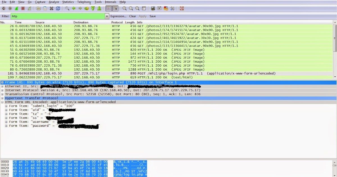Select packet 36 GET avatar.30x30.jpg row
The height and width of the screenshot is (177, 337).
(166, 38)
